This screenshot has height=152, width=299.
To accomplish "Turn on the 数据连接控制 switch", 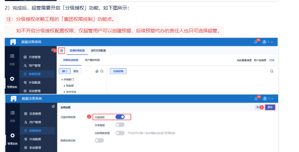I will [99, 140].
